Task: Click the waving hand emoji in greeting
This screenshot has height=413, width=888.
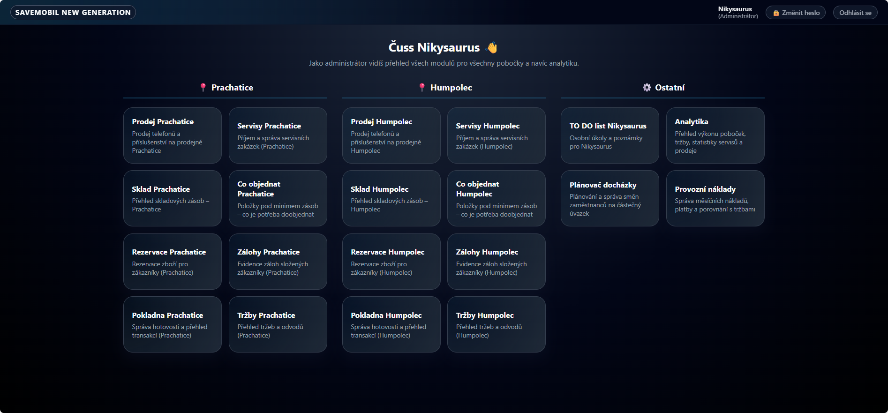Action: (x=492, y=48)
